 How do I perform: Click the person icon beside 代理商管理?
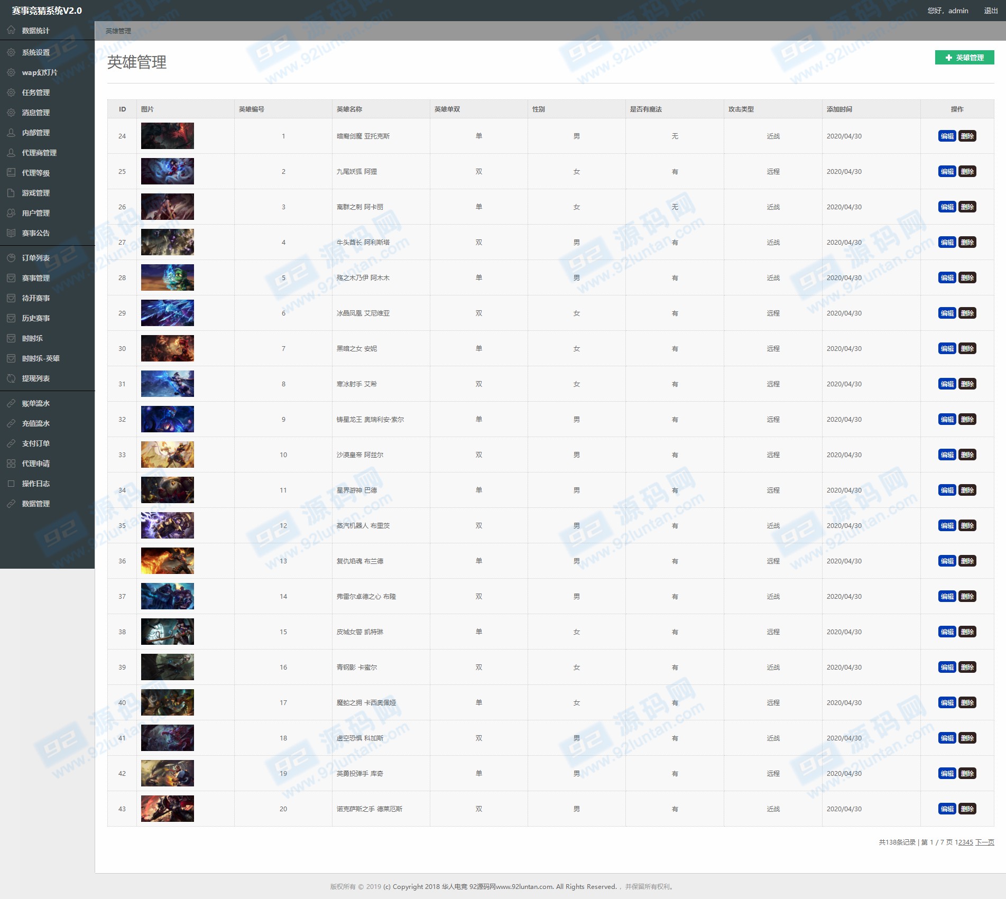(x=11, y=153)
